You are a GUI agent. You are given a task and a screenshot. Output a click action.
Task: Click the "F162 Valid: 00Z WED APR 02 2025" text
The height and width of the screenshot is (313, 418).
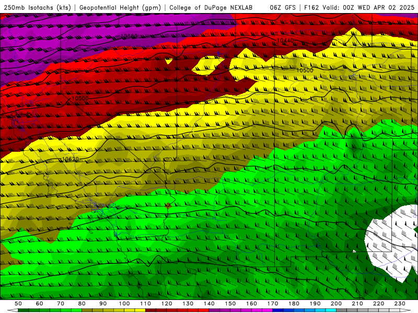click(x=359, y=8)
